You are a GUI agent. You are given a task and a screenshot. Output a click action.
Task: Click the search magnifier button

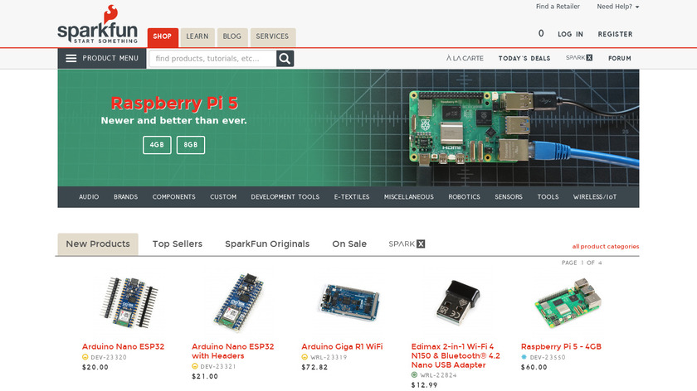[x=285, y=59]
